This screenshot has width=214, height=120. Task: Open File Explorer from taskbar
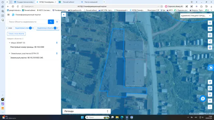pos(117,117)
